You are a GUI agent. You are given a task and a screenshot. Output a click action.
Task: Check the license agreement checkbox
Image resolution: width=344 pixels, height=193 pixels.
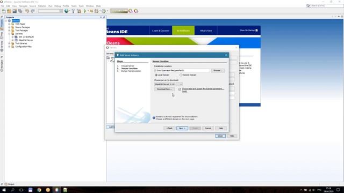180,90
